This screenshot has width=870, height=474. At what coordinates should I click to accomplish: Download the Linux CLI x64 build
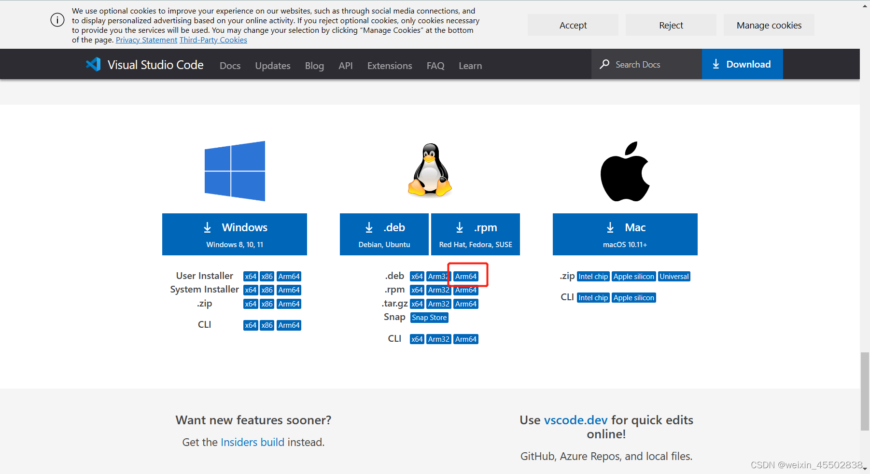[x=417, y=339]
